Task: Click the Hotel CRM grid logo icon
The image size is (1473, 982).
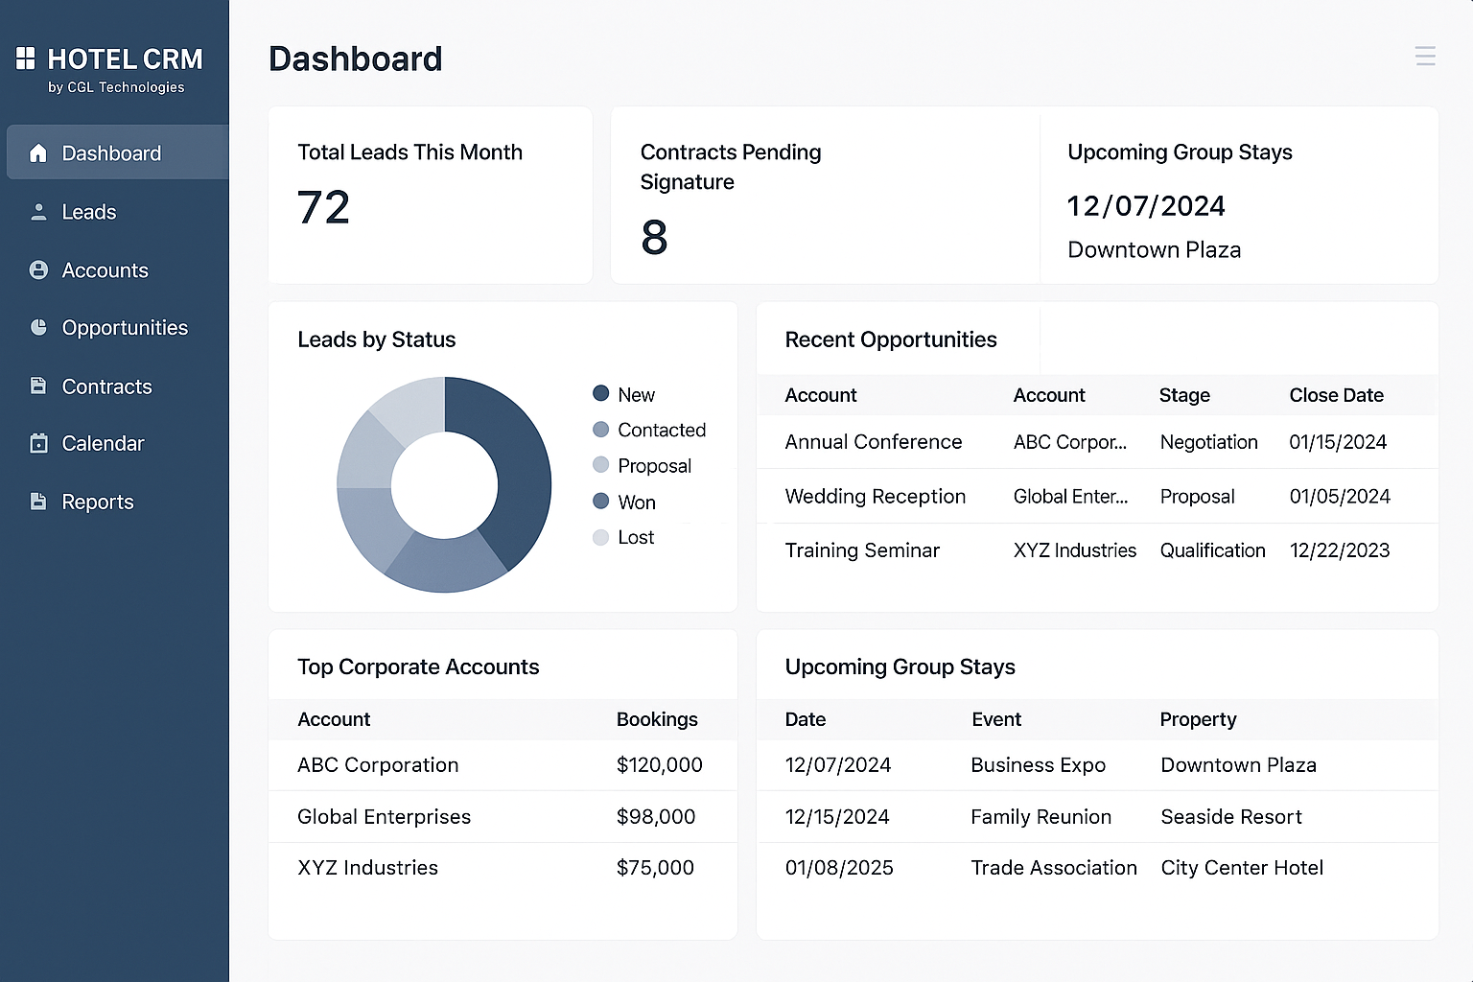Action: pyautogui.click(x=26, y=58)
